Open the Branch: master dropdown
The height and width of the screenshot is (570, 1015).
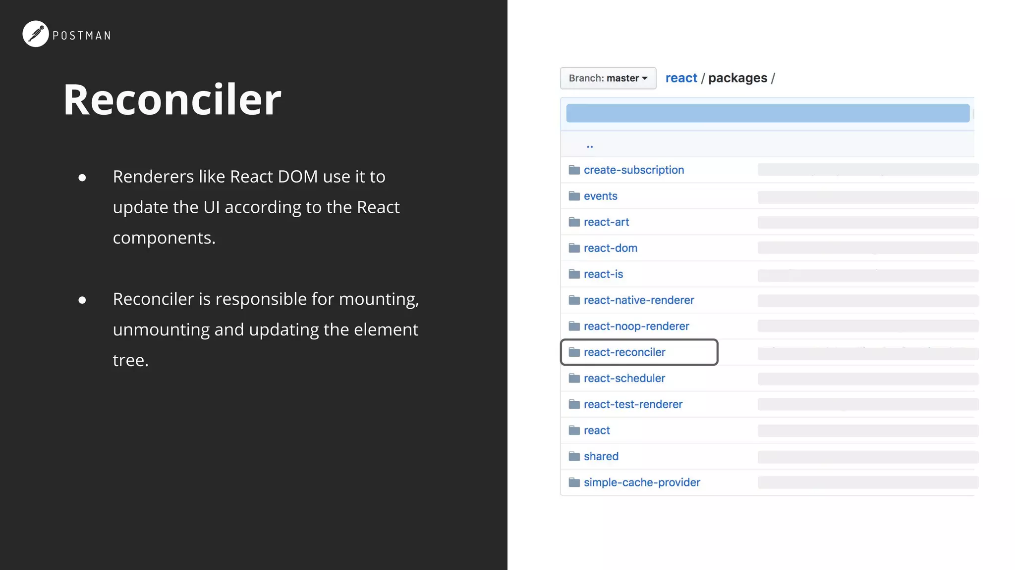tap(608, 78)
